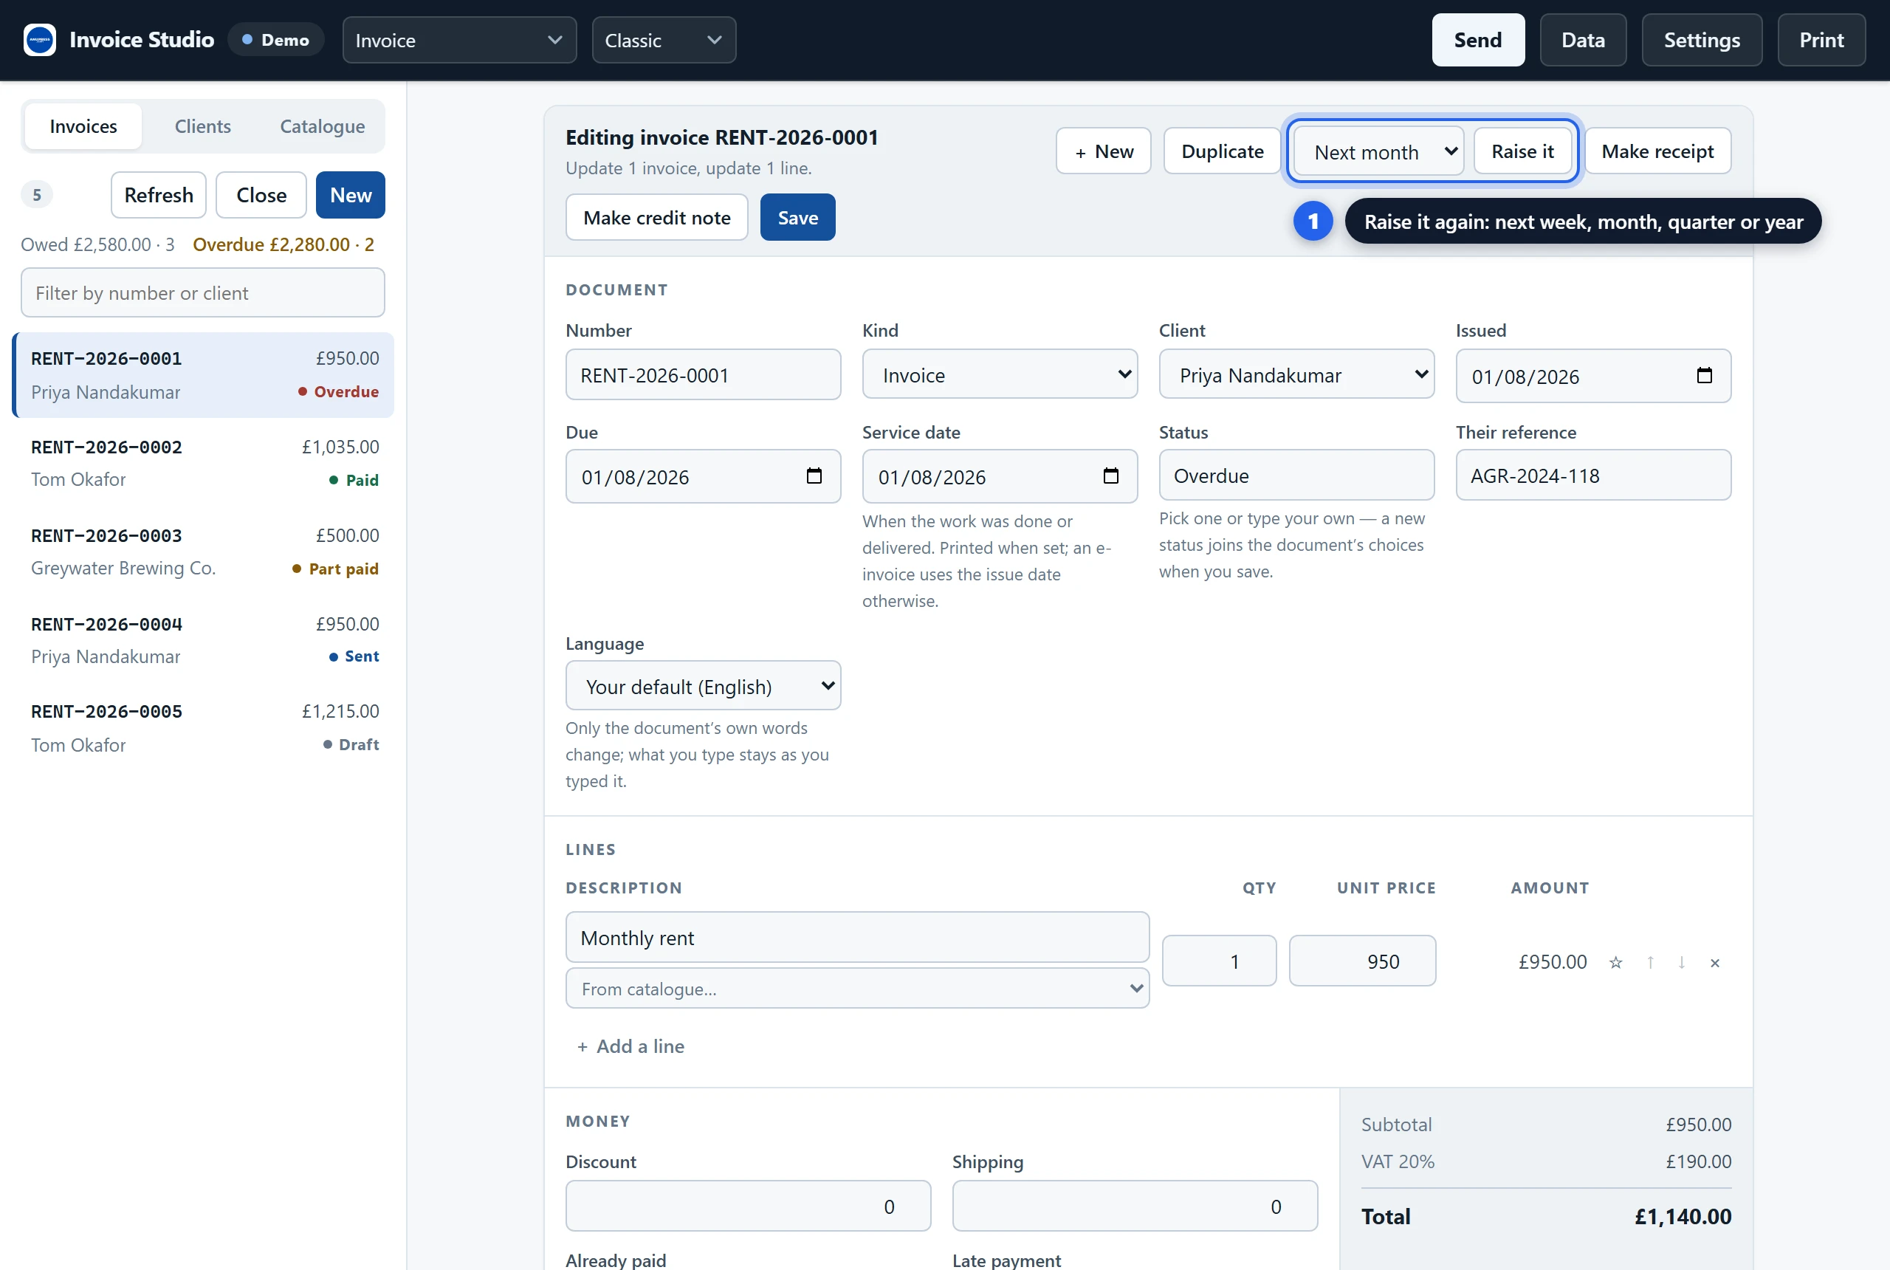The image size is (1890, 1270).
Task: Click the Send button
Action: [1478, 40]
